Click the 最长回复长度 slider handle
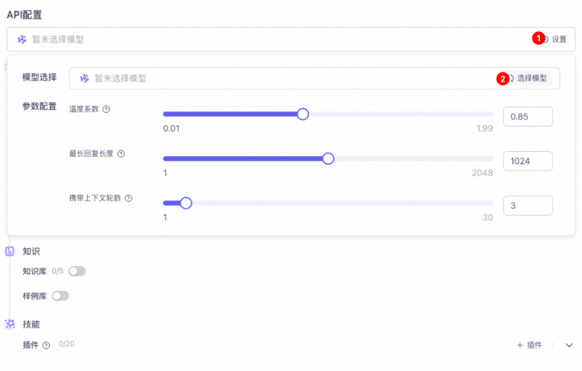 pos(328,159)
